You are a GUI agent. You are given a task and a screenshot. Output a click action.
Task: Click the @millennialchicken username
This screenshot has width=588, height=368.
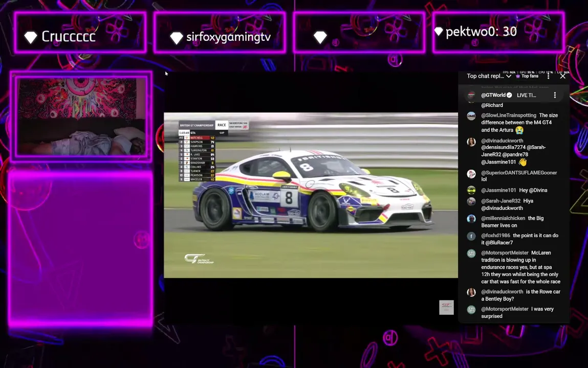click(503, 218)
